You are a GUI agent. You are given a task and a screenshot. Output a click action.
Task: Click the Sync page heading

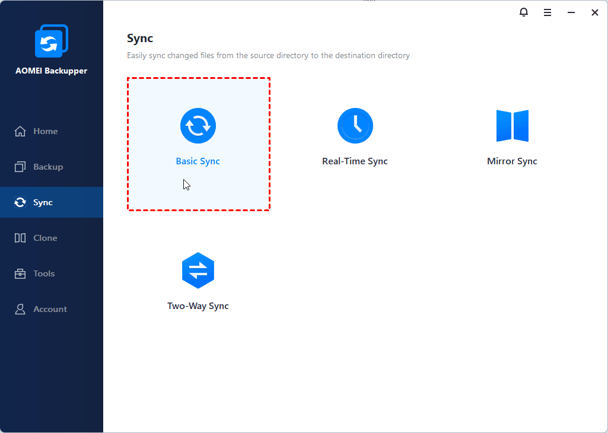coord(140,39)
